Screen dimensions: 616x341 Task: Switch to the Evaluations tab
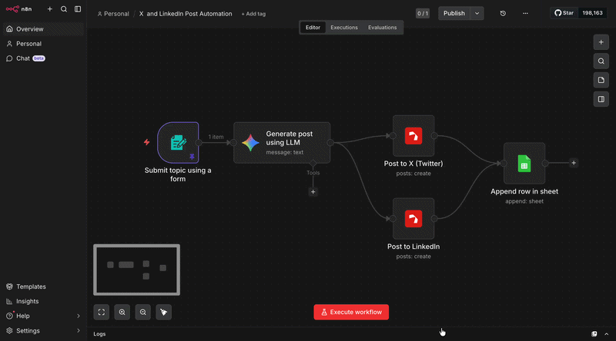(382, 28)
